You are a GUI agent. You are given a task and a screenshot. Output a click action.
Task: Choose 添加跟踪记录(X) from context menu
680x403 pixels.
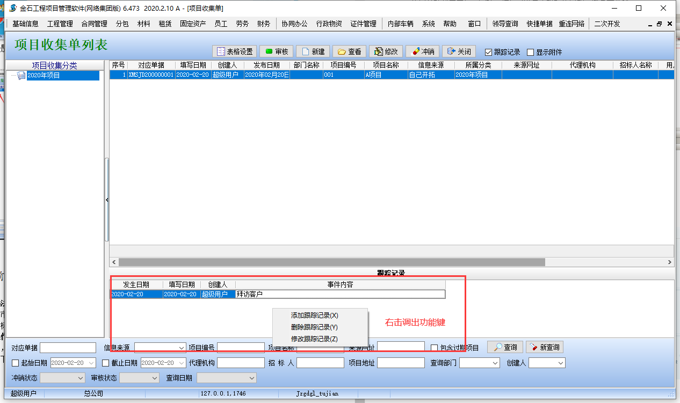[x=314, y=316]
